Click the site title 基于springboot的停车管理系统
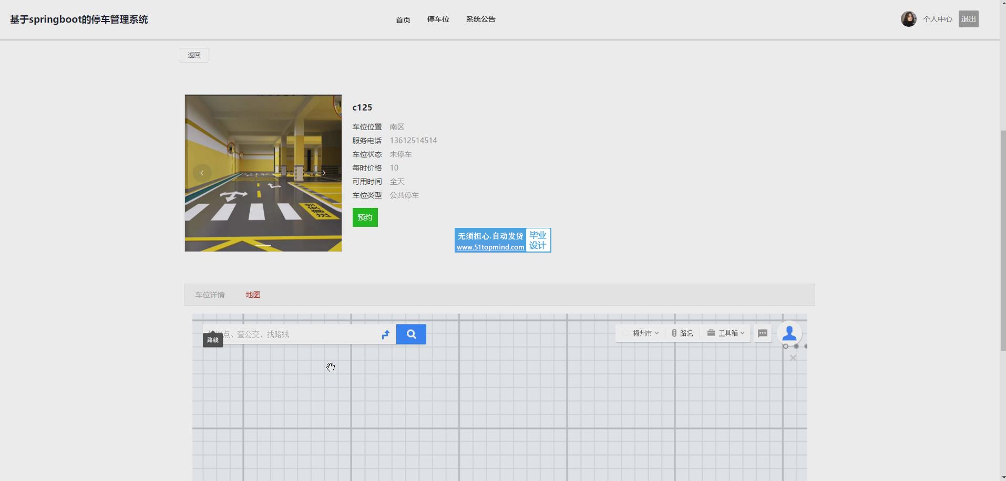Screen dimensions: 1006x481 tap(79, 19)
